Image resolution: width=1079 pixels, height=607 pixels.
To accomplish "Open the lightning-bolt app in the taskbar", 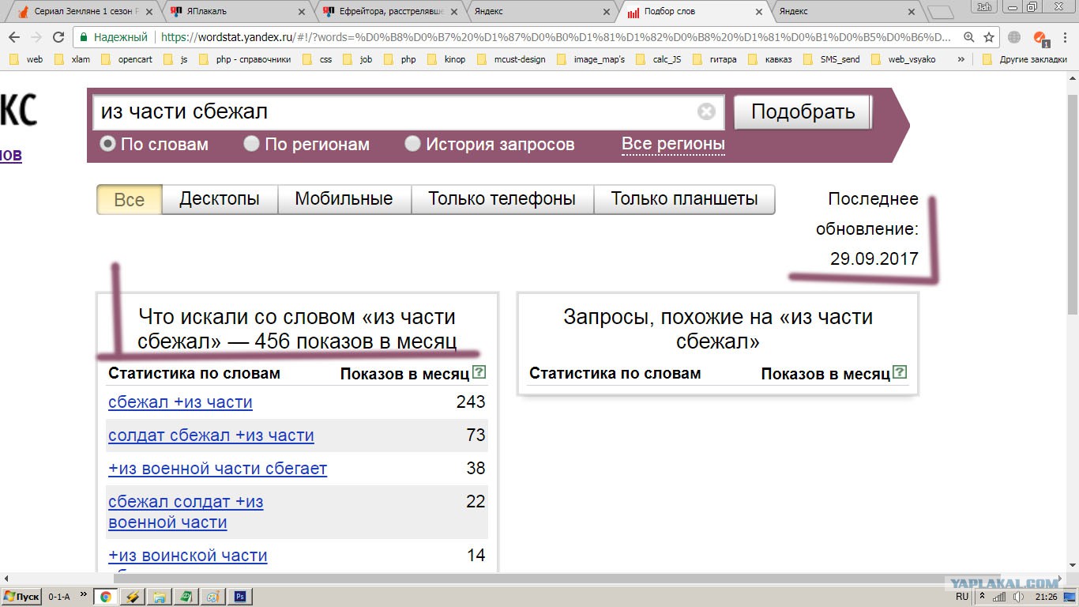I will click(x=132, y=597).
